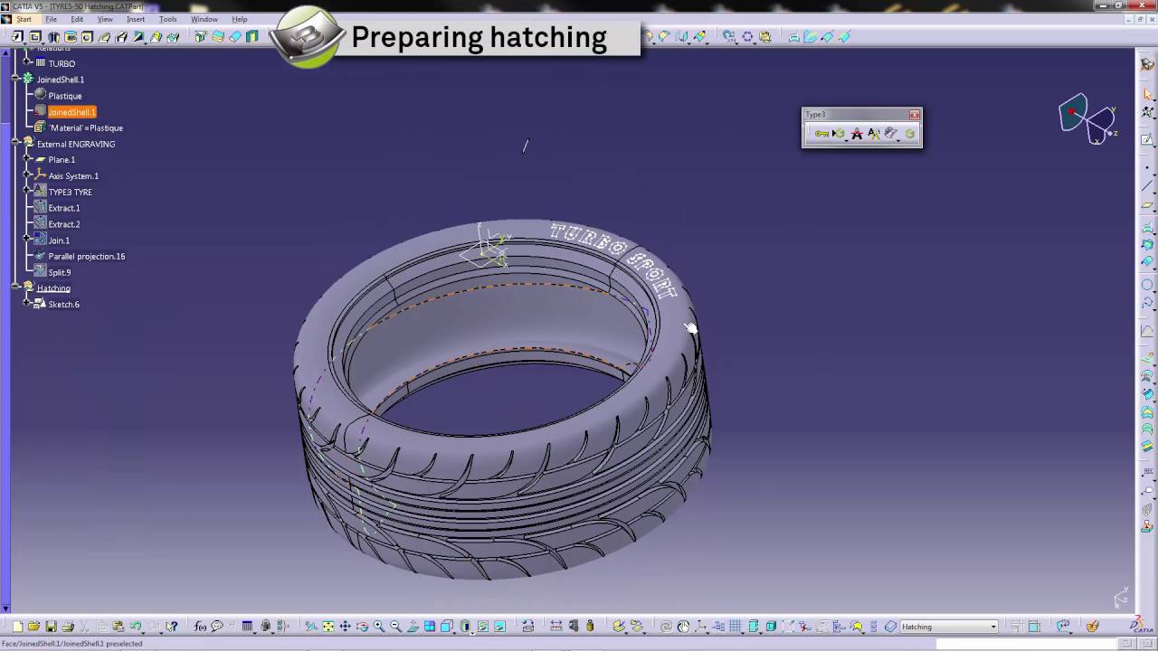Image resolution: width=1158 pixels, height=651 pixels.
Task: Click the Select arrow tool on right toolbar
Action: click(1147, 94)
